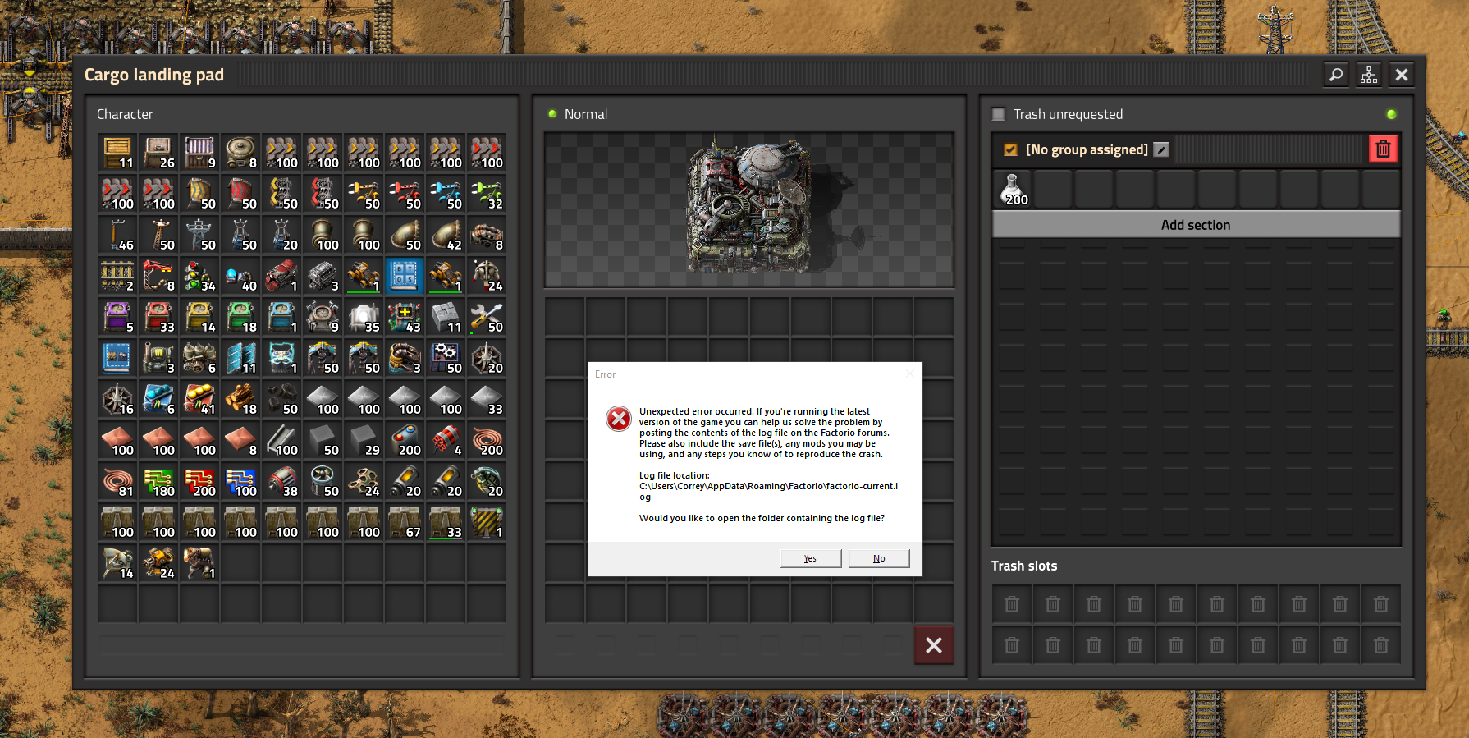Image resolution: width=1469 pixels, height=738 pixels.
Task: Select the hazard-striped gate item
Action: point(487,522)
